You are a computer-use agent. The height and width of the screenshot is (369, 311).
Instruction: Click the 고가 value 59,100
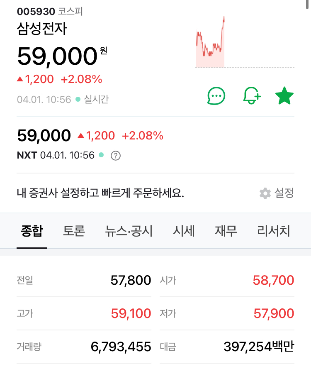coord(131,313)
